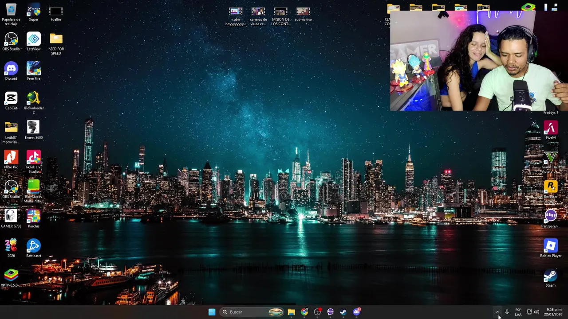568x319 pixels.
Task: Open the Steam desktop shortcut
Action: click(551, 278)
